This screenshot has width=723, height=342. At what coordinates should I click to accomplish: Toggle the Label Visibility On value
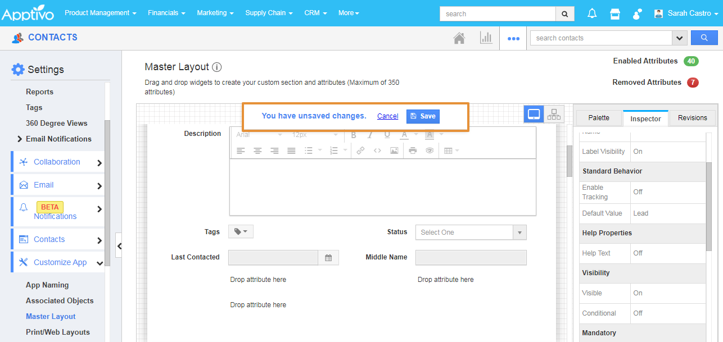coord(638,152)
